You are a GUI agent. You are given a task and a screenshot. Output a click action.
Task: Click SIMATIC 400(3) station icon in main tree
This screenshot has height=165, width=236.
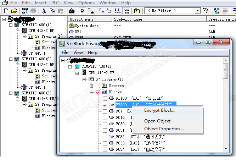(17, 93)
